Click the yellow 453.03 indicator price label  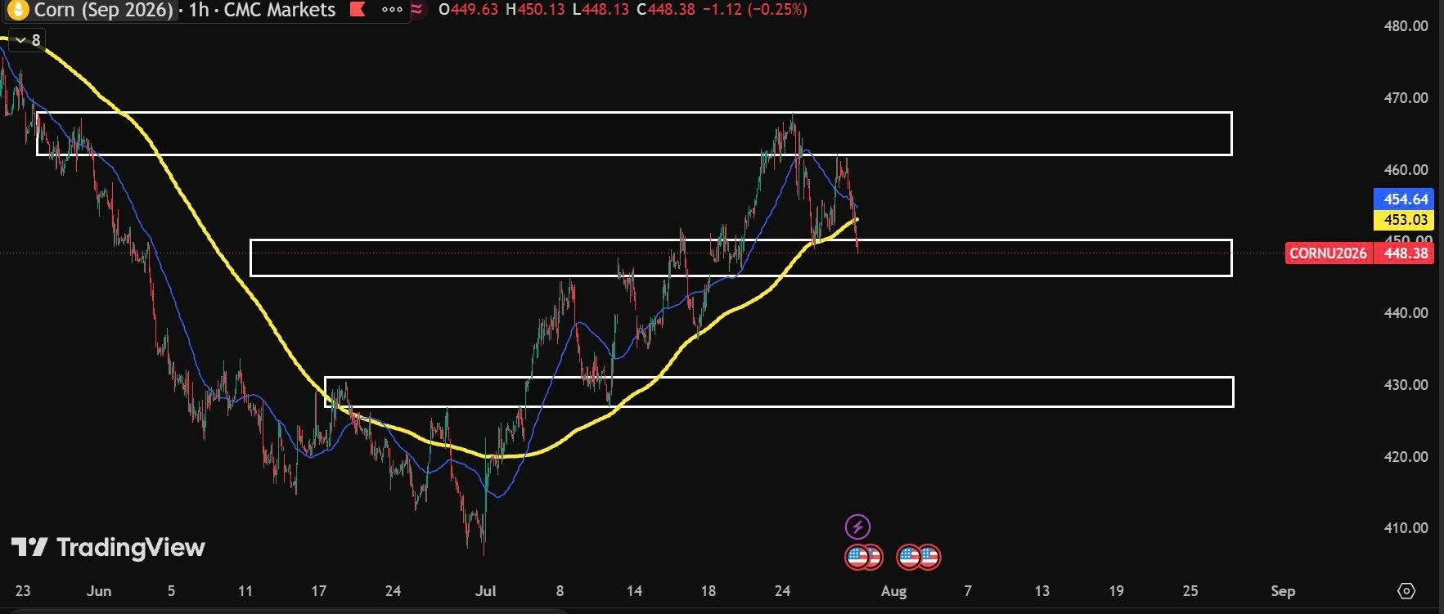[1406, 219]
